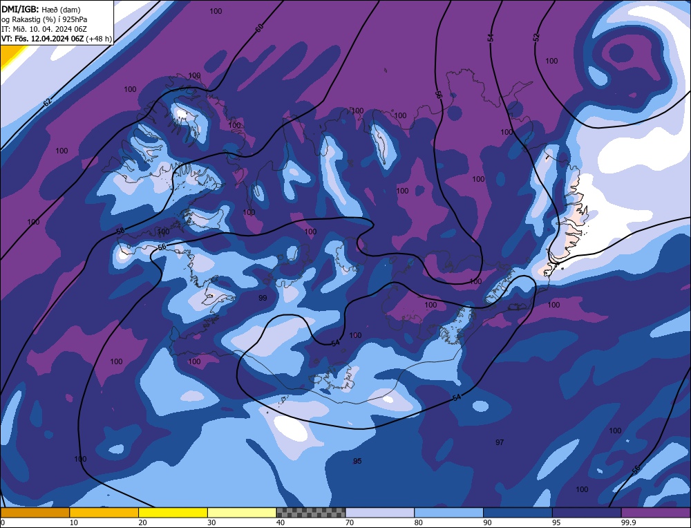
Task: Click the '30' legend scale number
Action: click(x=211, y=522)
